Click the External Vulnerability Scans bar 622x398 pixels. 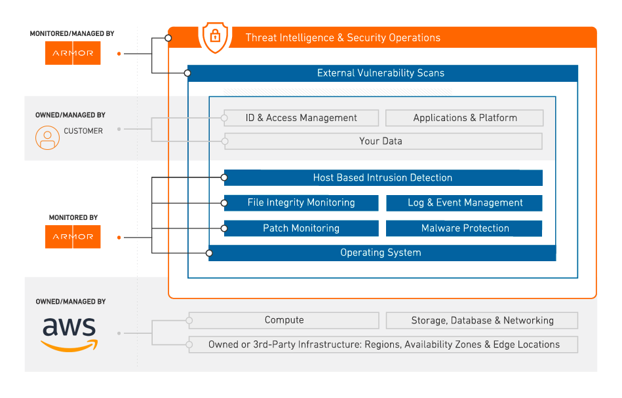coord(382,73)
